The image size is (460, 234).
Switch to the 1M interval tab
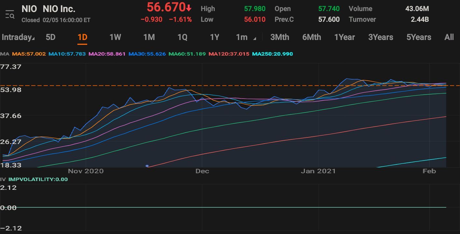[x=149, y=37]
